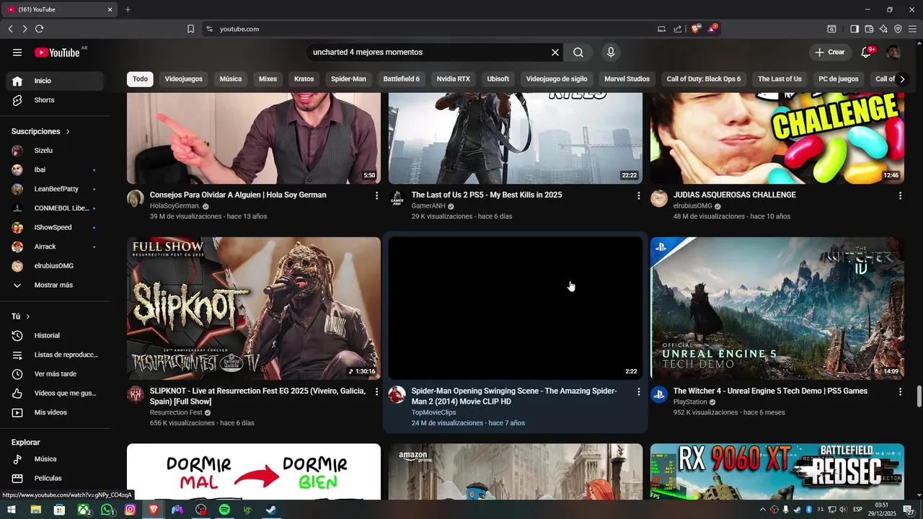This screenshot has width=923, height=519.
Task: Select the Música filter chip
Action: tap(231, 79)
